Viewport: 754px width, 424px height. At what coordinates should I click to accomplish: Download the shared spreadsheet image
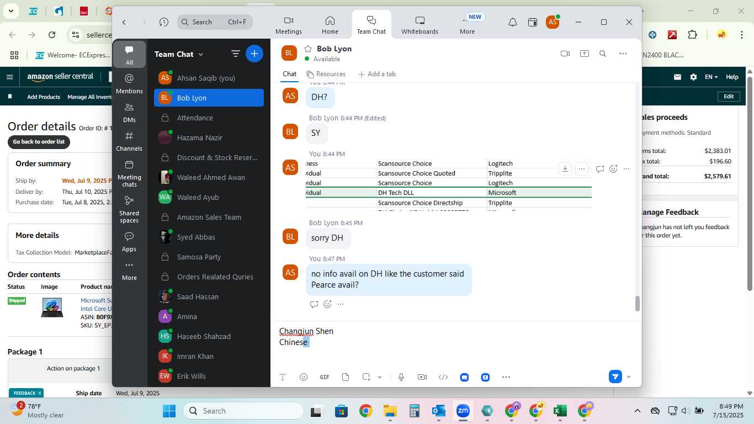coord(565,169)
